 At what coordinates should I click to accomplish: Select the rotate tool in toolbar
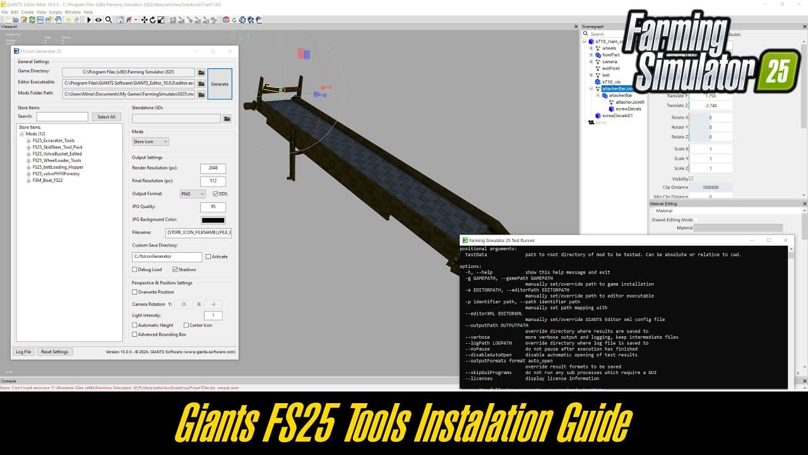(153, 20)
